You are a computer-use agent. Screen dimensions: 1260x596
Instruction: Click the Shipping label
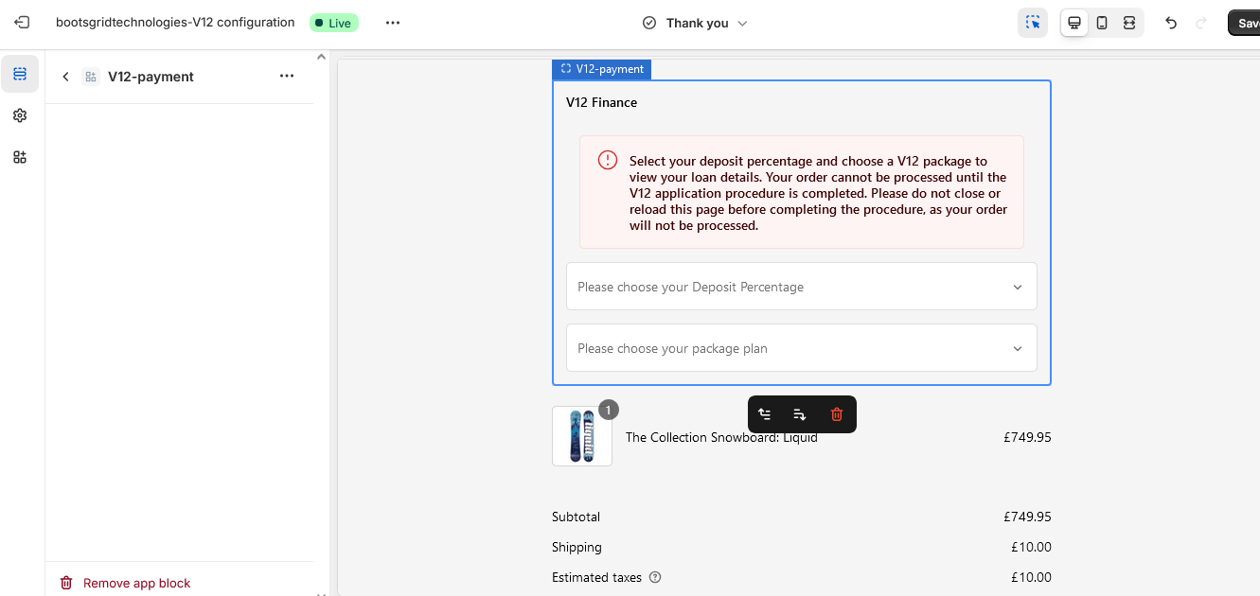click(x=577, y=547)
